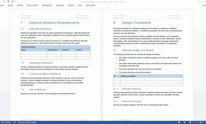206x124 pixels.
Task: Click the "7.4 User Interfaces" heading
Action: [33, 90]
